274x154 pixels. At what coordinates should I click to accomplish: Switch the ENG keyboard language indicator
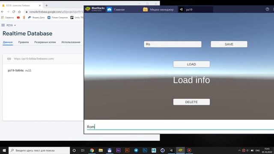[x=258, y=150]
